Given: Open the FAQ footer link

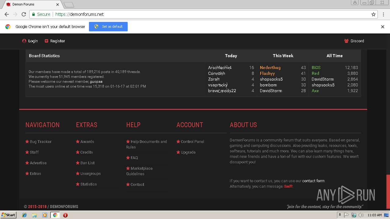Looking at the screenshot, I should [134, 158].
